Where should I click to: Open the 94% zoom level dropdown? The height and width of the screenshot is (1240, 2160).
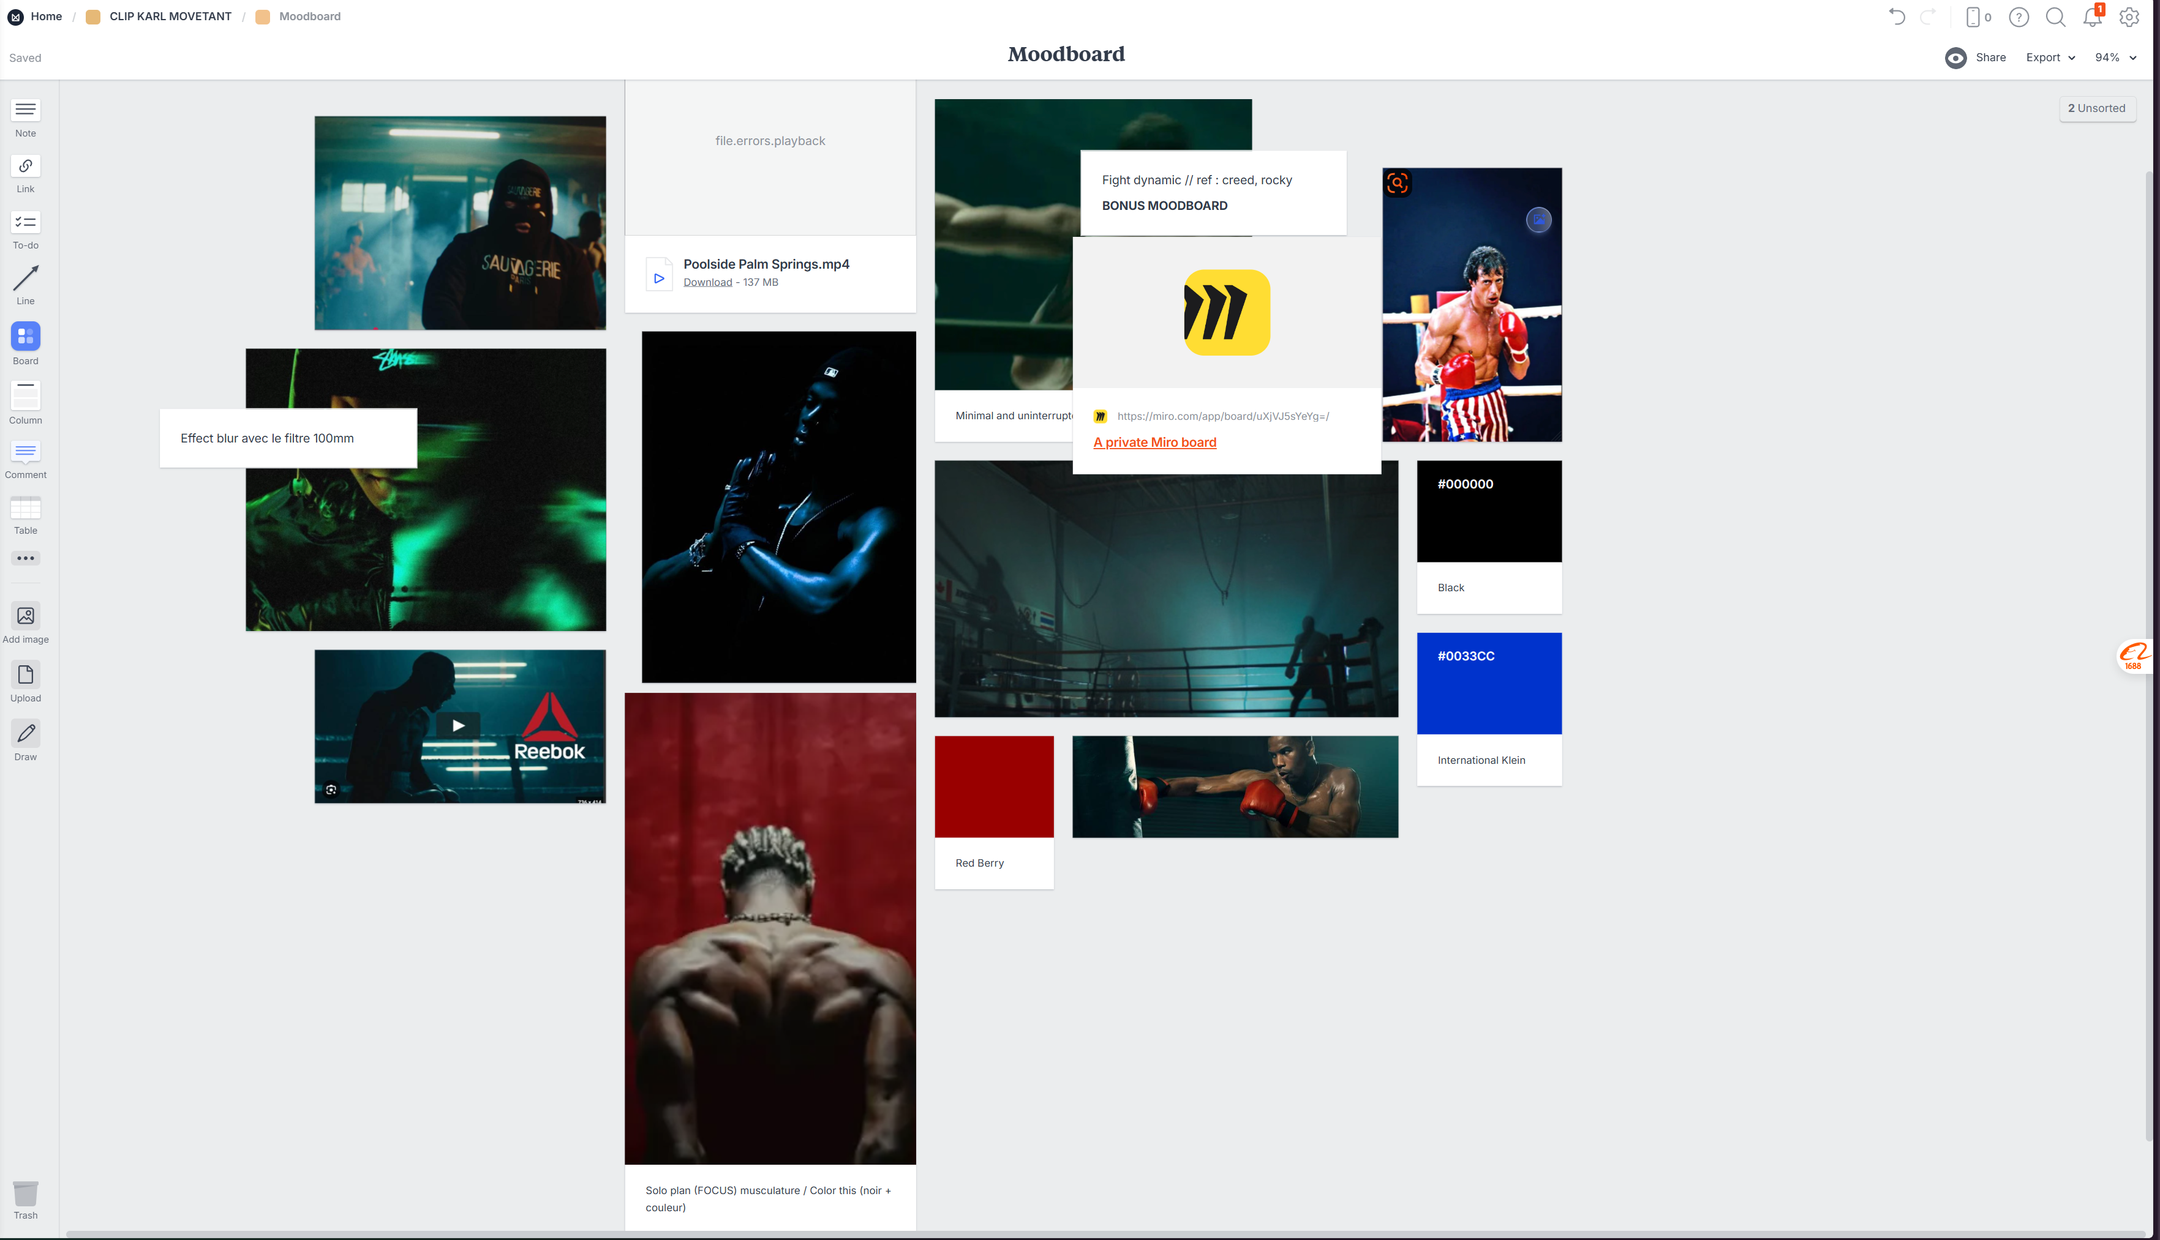[x=2115, y=58]
